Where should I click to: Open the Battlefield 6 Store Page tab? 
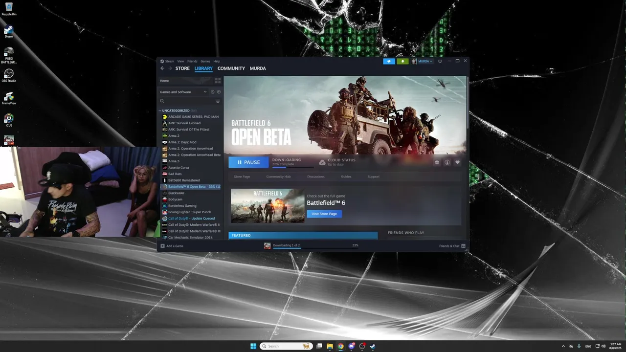[242, 176]
